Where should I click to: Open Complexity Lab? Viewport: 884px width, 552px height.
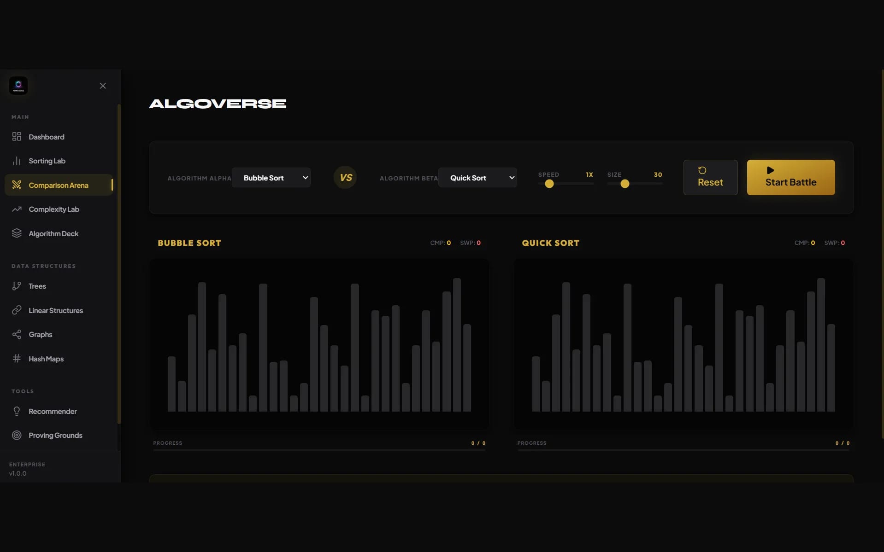59,209
